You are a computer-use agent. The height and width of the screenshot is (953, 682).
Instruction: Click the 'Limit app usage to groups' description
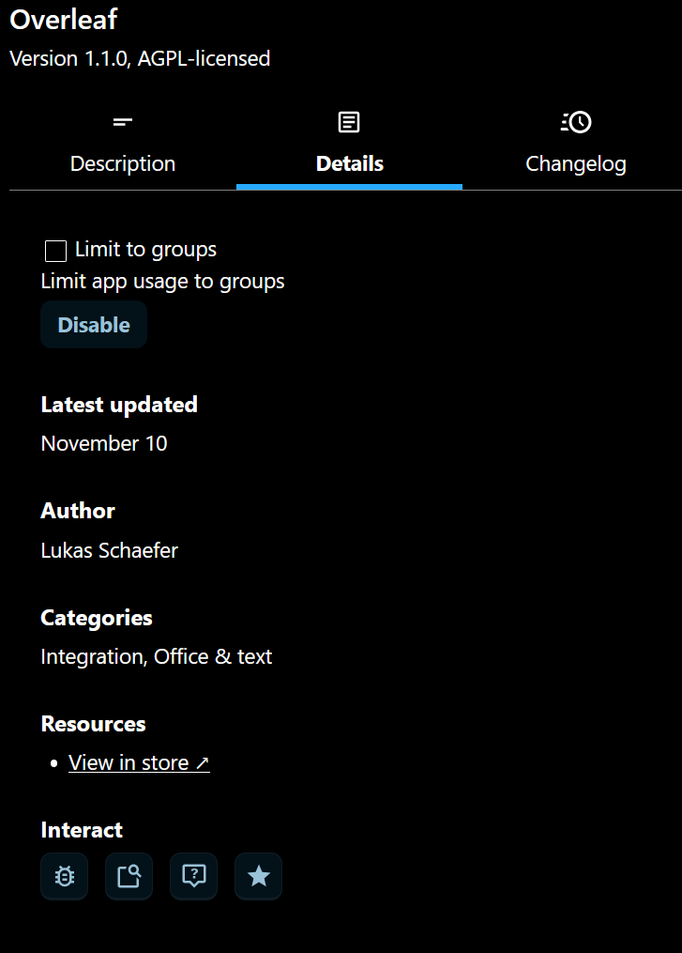[162, 281]
